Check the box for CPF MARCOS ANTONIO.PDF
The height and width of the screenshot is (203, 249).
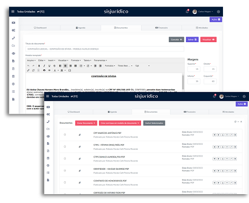65,135
